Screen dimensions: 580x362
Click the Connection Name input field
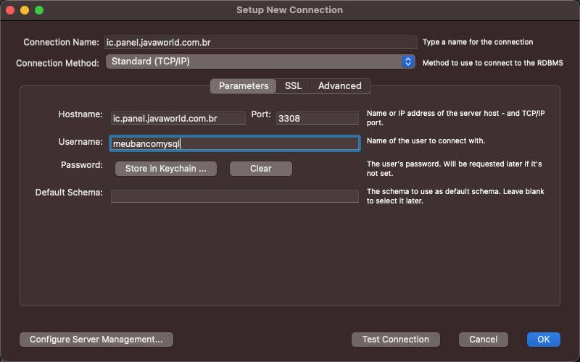(x=261, y=42)
